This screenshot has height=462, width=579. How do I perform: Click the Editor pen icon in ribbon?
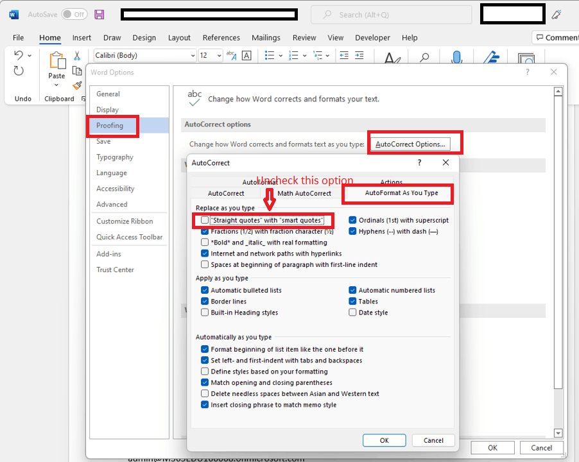pos(492,57)
